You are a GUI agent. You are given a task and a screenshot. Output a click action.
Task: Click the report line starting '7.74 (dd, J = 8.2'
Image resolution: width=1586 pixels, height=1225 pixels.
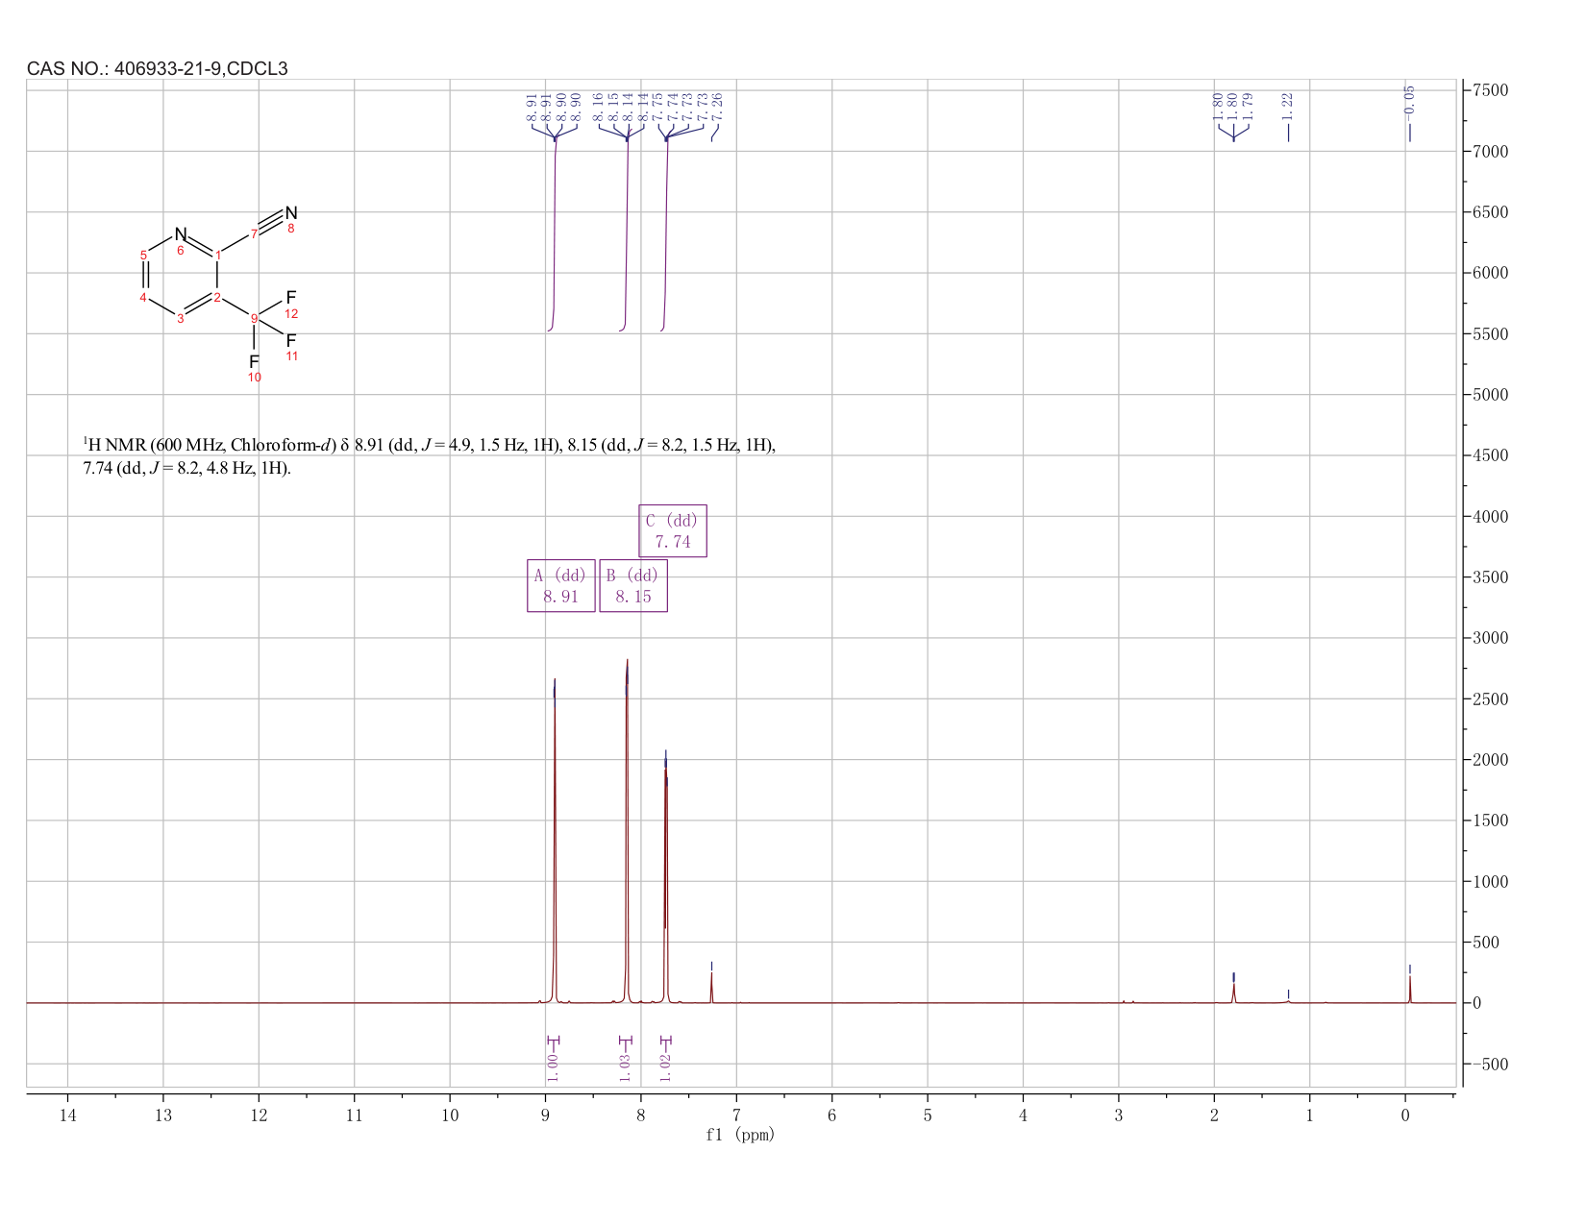pyautogui.click(x=186, y=469)
